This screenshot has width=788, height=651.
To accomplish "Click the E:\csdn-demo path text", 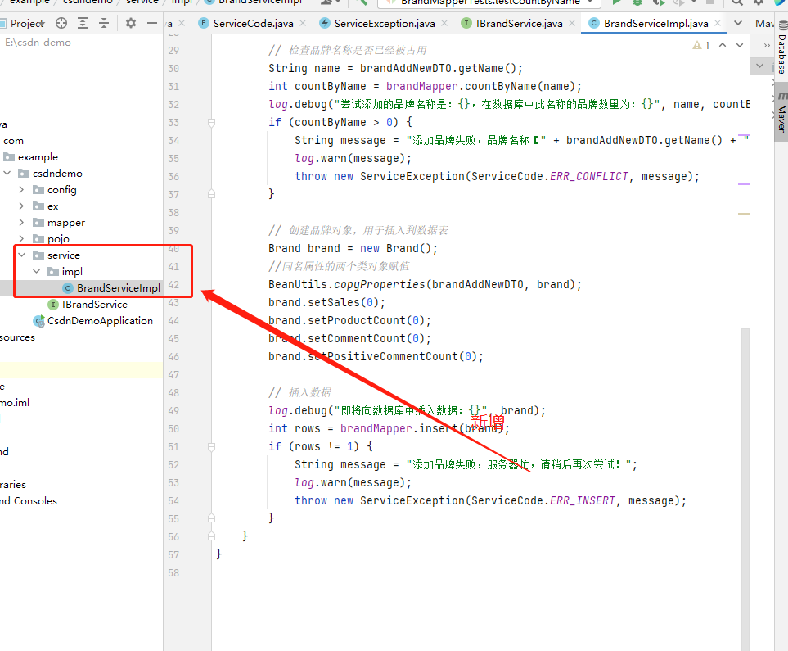I will pyautogui.click(x=38, y=43).
